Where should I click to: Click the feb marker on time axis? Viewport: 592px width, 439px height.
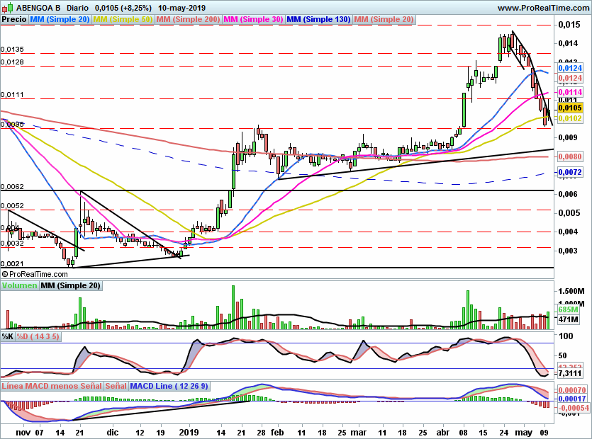click(277, 432)
